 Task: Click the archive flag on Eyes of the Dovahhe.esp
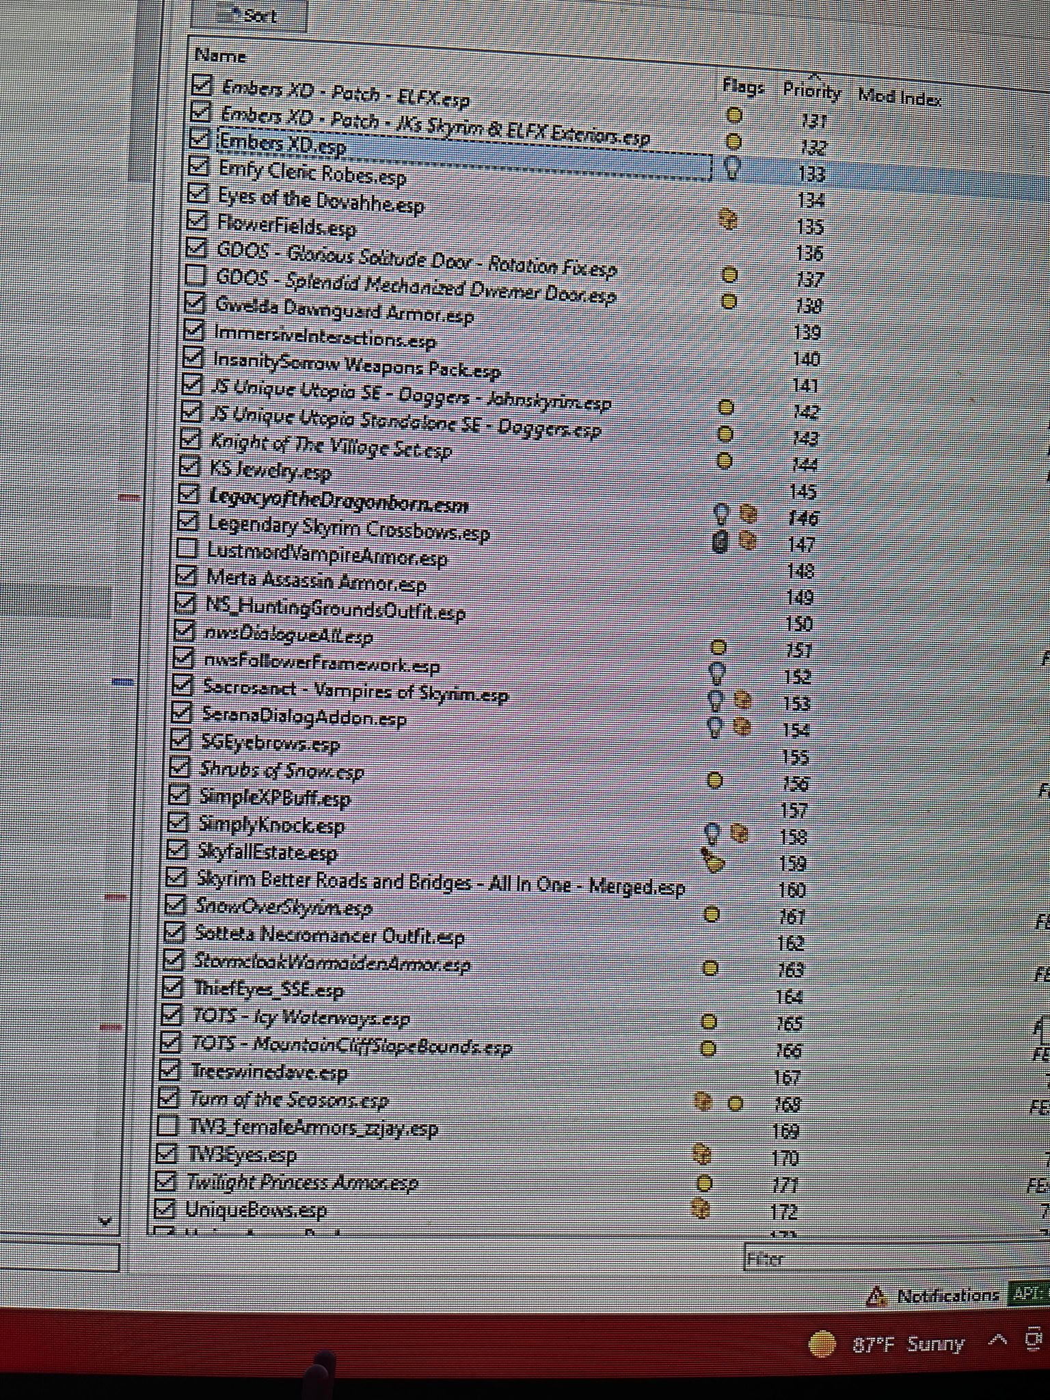(x=729, y=219)
